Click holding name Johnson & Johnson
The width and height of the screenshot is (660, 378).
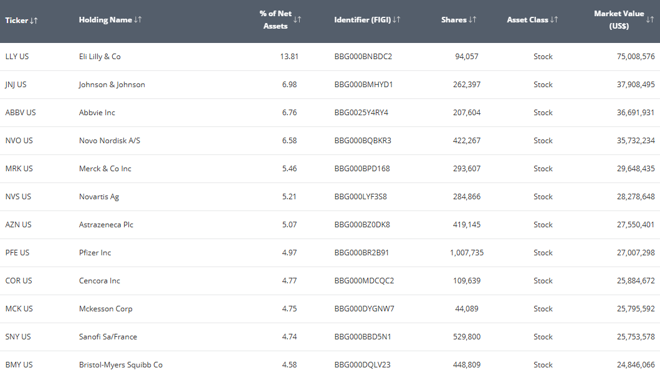112,85
